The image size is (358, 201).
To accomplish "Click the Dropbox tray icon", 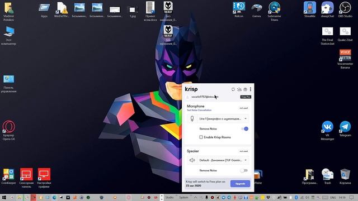I will [268, 197].
